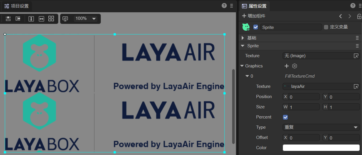The image size is (362, 155).
Task: Uncheck the Percent checkbox
Action: coord(285,117)
